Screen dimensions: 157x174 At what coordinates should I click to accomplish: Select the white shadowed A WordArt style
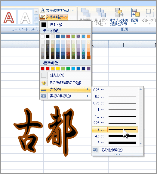click(x=25, y=17)
